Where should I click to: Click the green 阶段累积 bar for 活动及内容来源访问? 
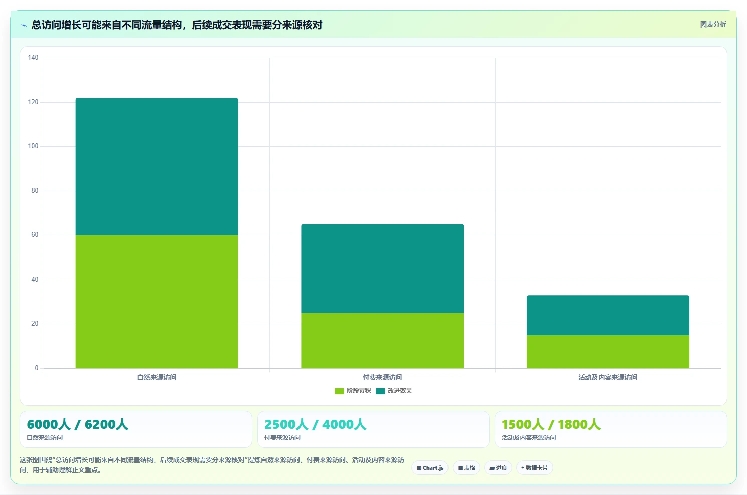coord(608,352)
